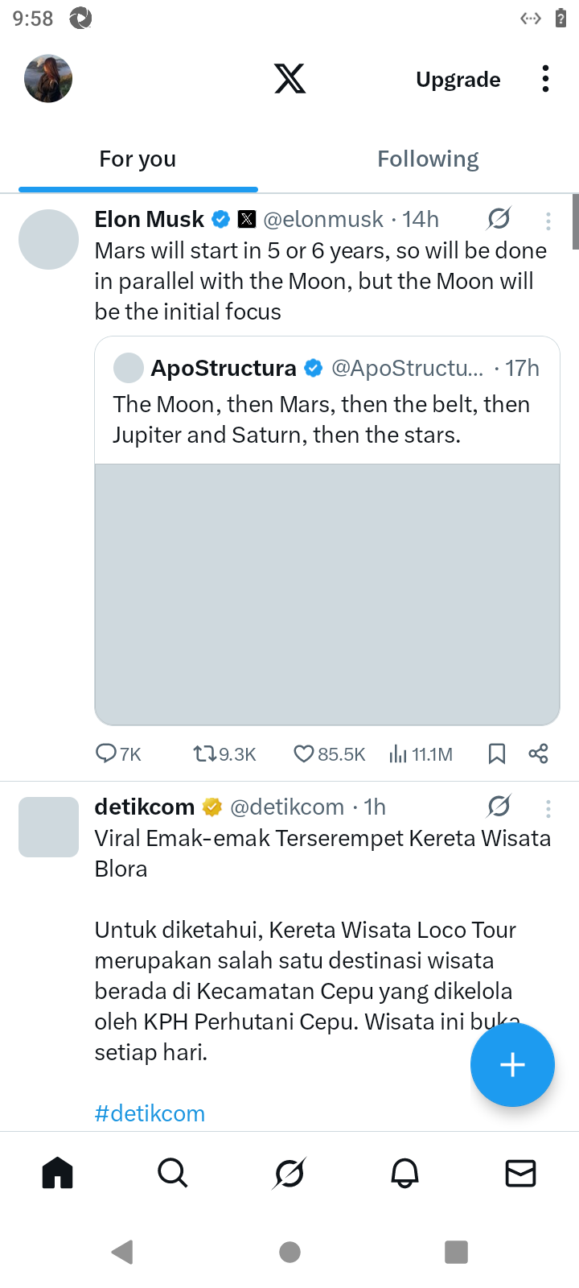Open the top-right overflow menu

click(545, 79)
